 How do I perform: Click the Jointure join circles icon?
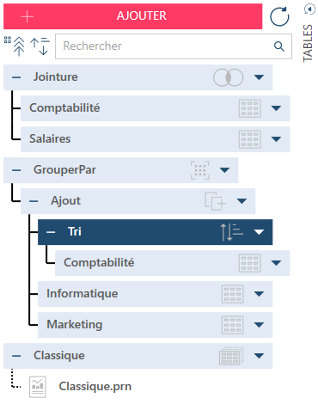[x=229, y=77]
